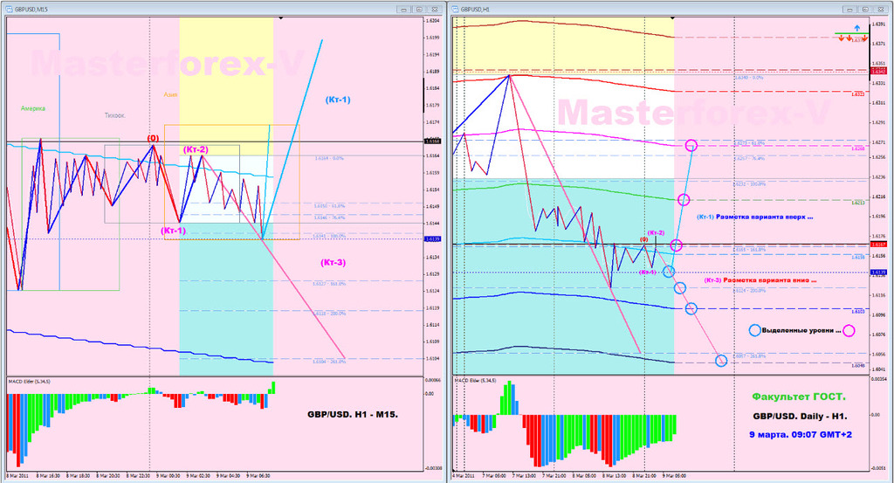The width and height of the screenshot is (894, 483).
Task: Click the 7 Mar 13:00 time axis label
Action: click(x=524, y=476)
